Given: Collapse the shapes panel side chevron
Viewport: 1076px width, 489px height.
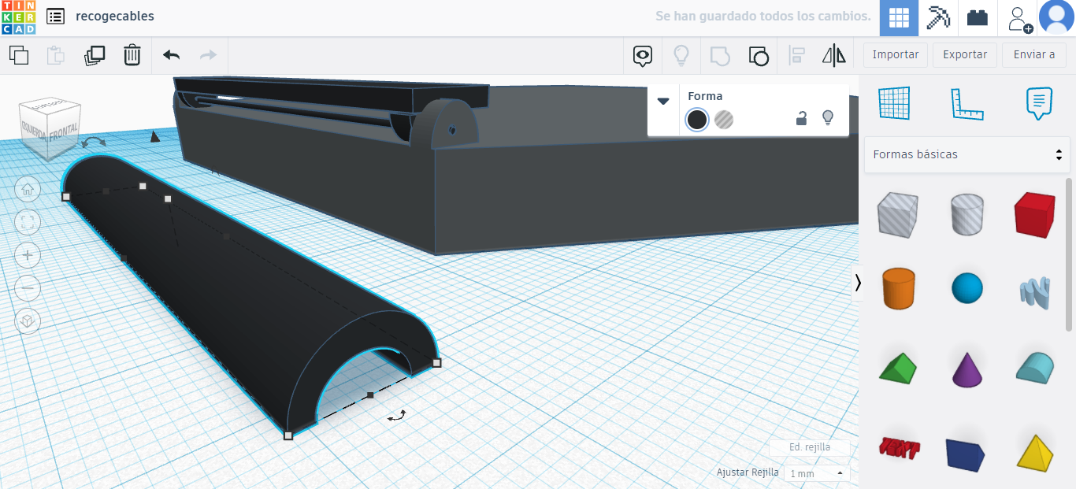Looking at the screenshot, I should pos(858,283).
